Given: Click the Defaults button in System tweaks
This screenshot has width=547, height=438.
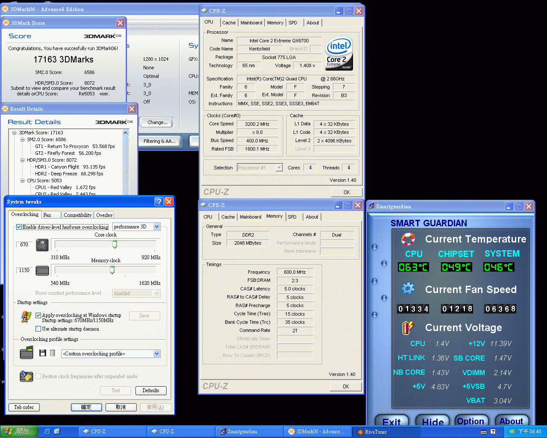Looking at the screenshot, I should (151, 391).
